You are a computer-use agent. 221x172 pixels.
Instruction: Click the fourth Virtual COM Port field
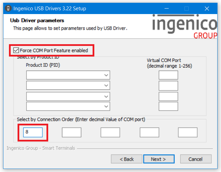coord(168,106)
